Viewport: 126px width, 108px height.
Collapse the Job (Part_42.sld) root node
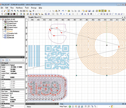[1, 19]
